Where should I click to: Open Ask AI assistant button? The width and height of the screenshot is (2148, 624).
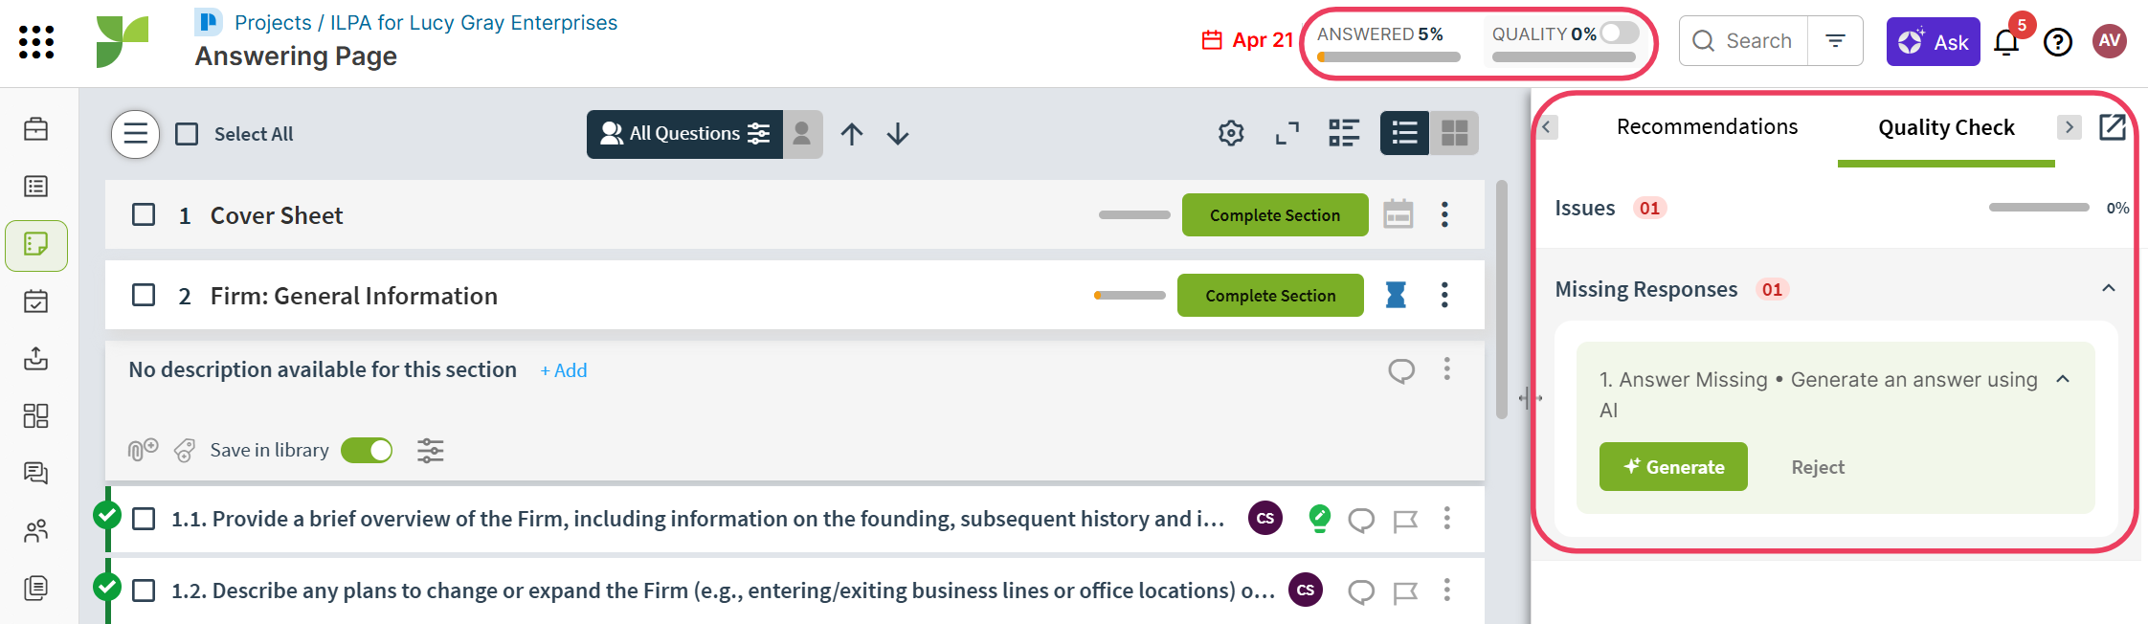point(1933,42)
